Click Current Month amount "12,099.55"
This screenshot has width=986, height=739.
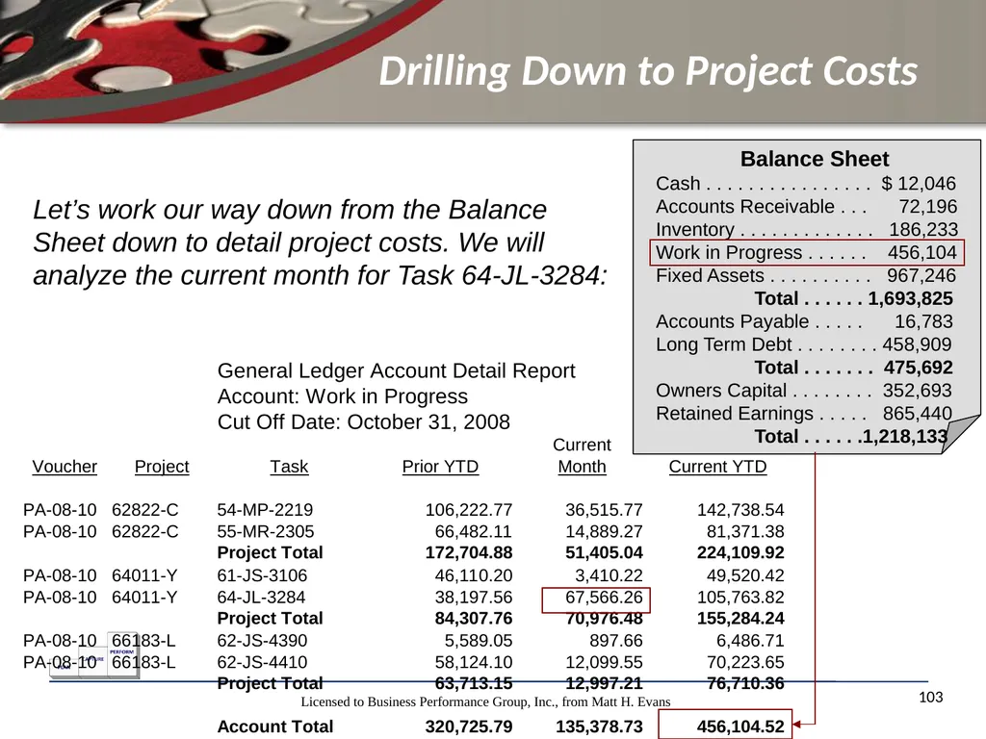604,662
